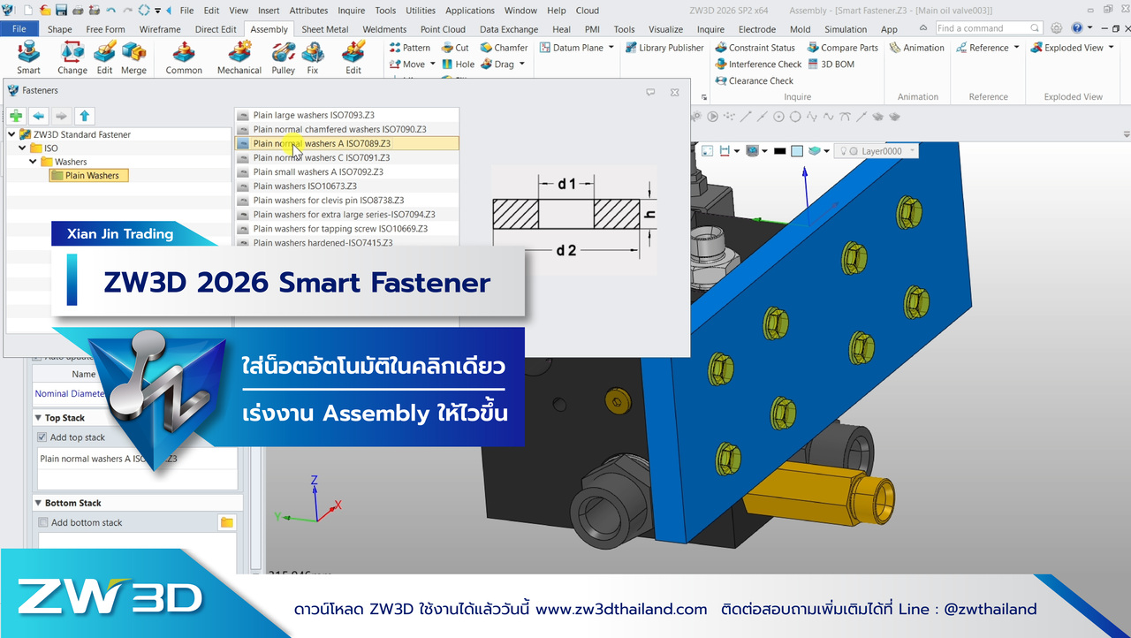Click the green plus icon in Fasteners dialog
1131x638 pixels.
click(x=16, y=116)
